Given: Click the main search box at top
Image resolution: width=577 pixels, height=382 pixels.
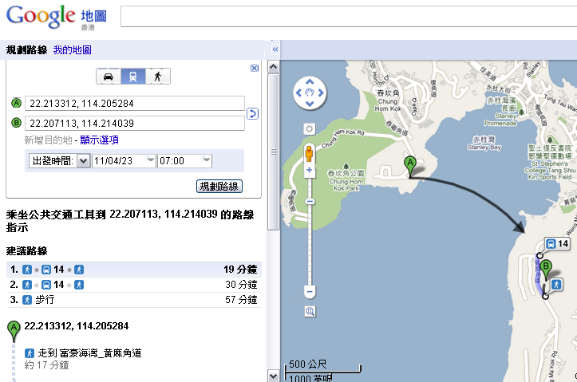Looking at the screenshot, I should [349, 16].
